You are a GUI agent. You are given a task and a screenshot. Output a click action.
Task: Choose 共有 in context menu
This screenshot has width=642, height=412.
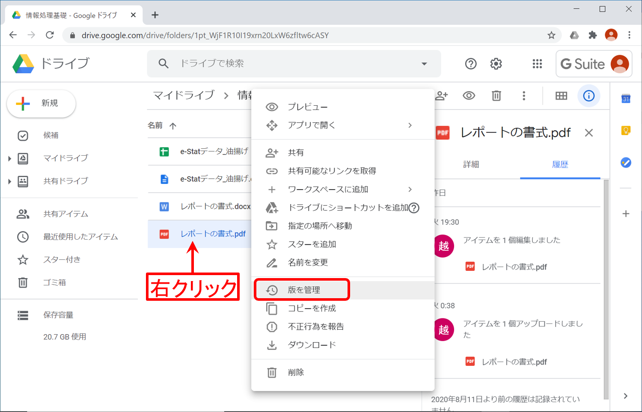tap(343, 153)
